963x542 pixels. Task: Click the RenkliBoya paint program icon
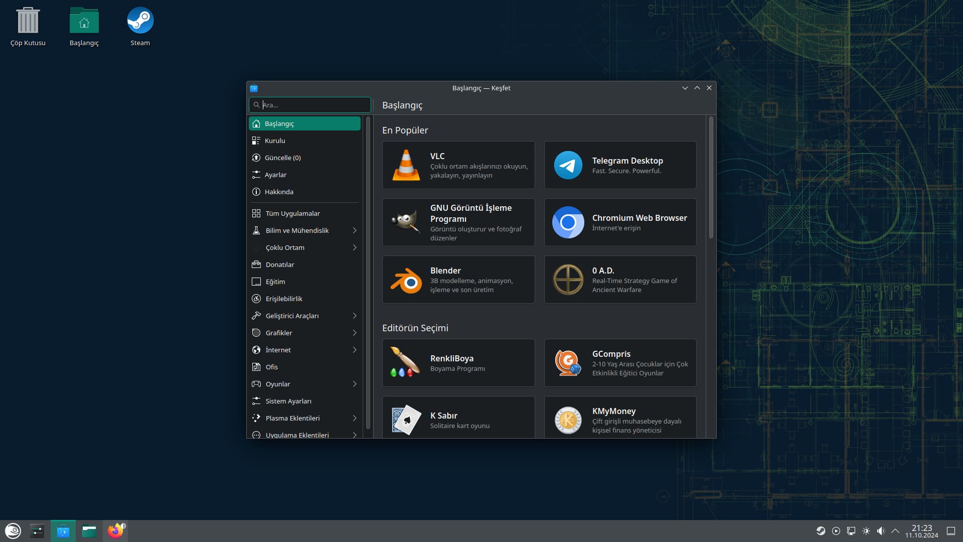point(405,362)
